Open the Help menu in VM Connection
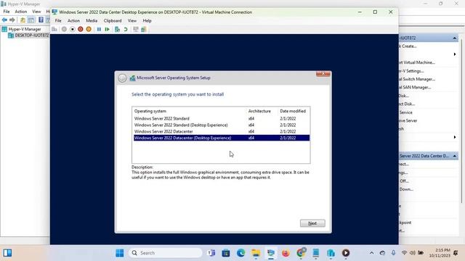Image resolution: width=465 pixels, height=261 pixels. point(147,21)
